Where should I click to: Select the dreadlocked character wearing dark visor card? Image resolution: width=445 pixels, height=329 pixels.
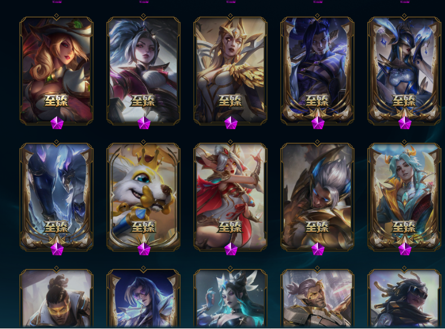[x=404, y=298]
